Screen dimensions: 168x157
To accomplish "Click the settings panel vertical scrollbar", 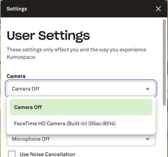I will [x=164, y=62].
